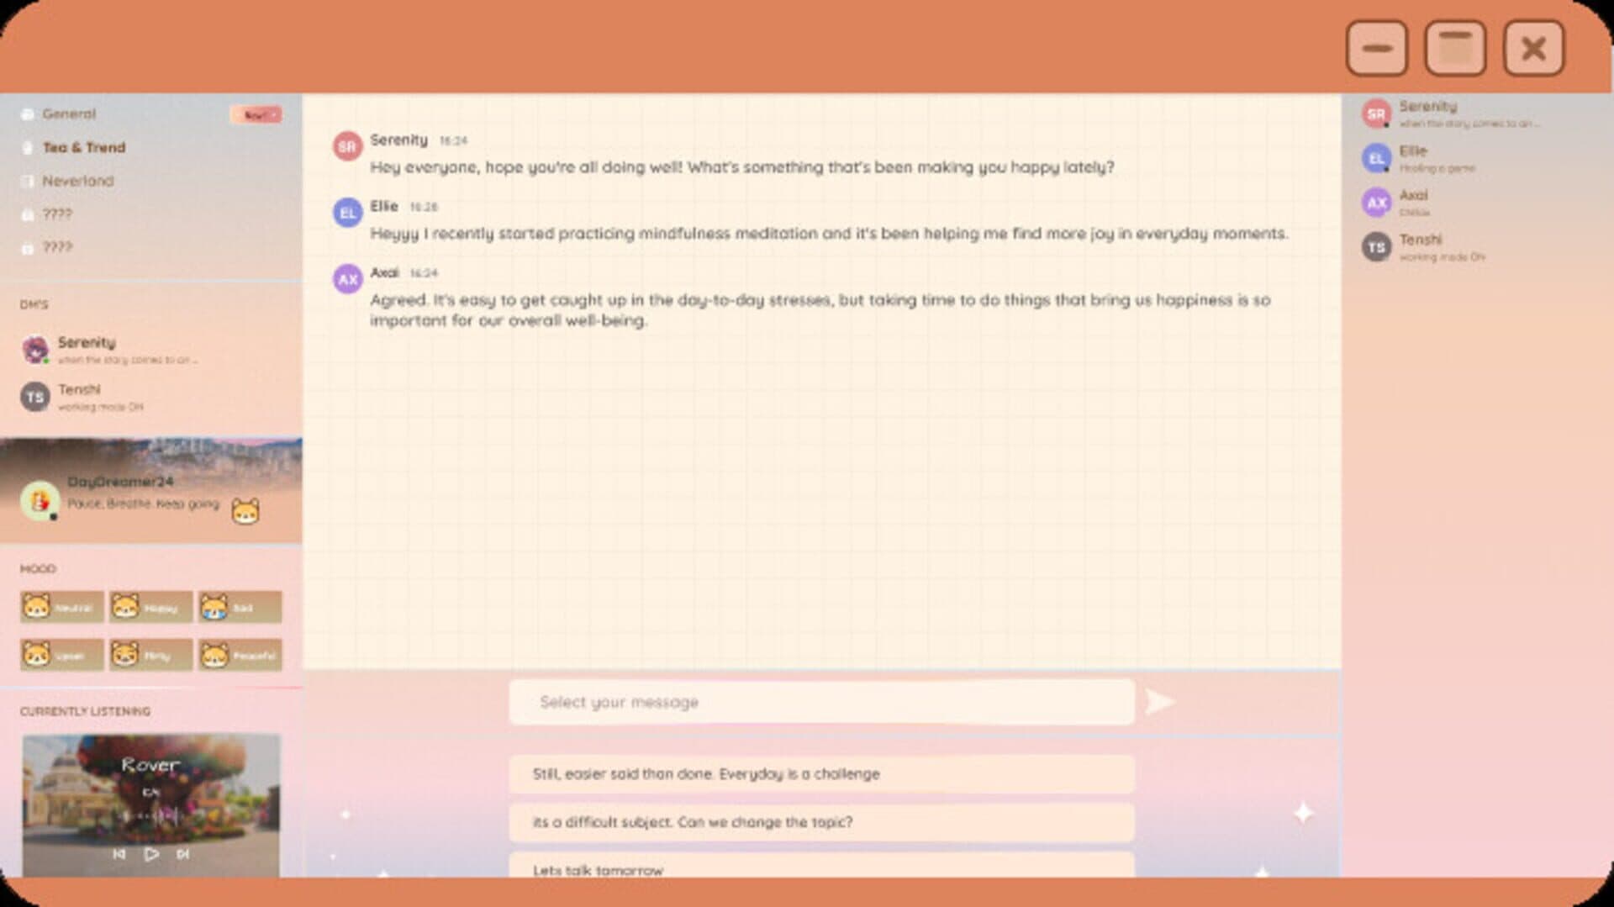Click the General channel icon
Image resolution: width=1614 pixels, height=907 pixels.
(x=27, y=113)
